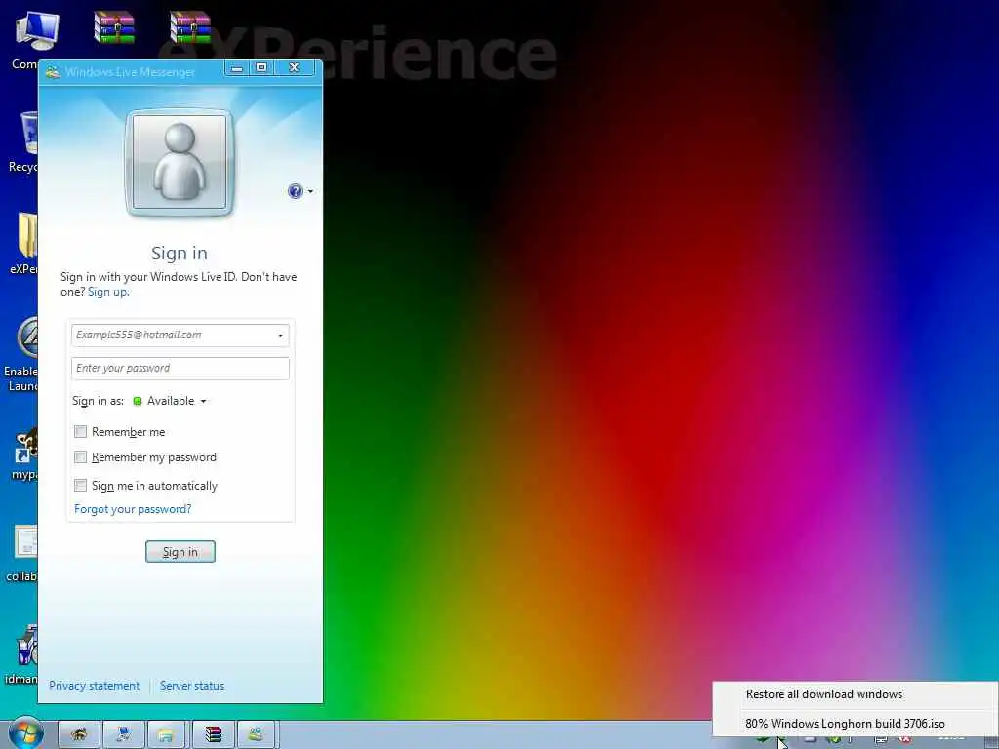Open the Messenger help icon
999x749 pixels.
tap(295, 191)
